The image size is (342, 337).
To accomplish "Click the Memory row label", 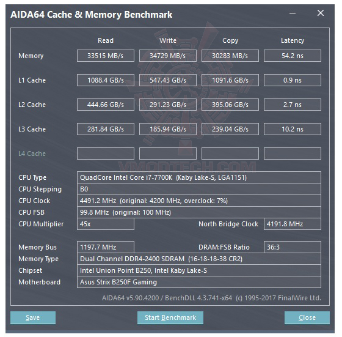I will pyautogui.click(x=31, y=56).
